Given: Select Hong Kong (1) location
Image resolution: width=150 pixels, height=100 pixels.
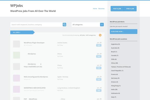Looking at the screenshot, I should (x=116, y=86).
